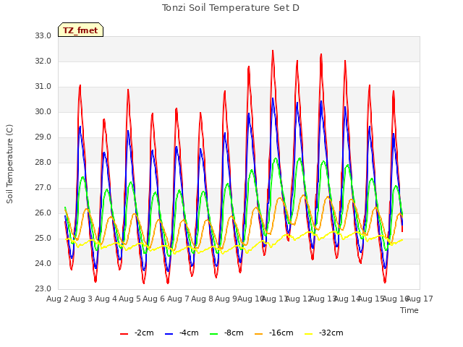Click the -8cm legend label
Screen dimensions: 463x347
pyautogui.click(x=234, y=333)
